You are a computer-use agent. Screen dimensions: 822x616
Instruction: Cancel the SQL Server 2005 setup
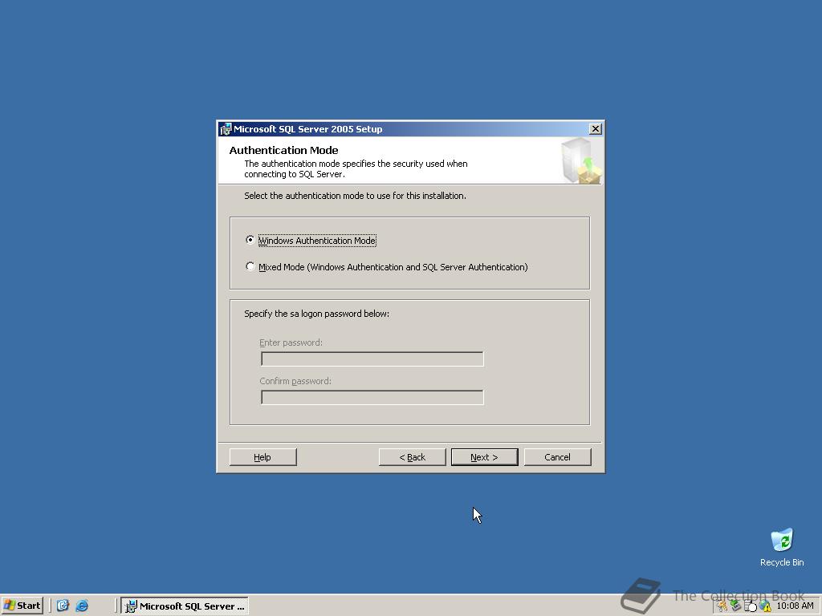(x=557, y=456)
